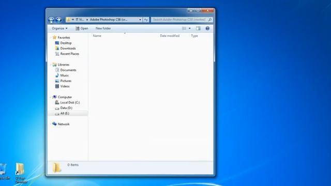Open the view options dropdown arrow
Viewport: 331px width, 186px height.
coord(190,28)
